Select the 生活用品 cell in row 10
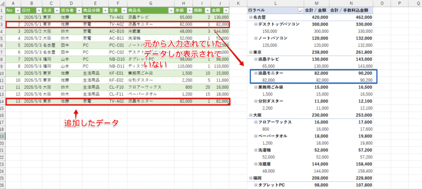Image resolution: width=422 pixels, height=189 pixels. (x=95, y=73)
